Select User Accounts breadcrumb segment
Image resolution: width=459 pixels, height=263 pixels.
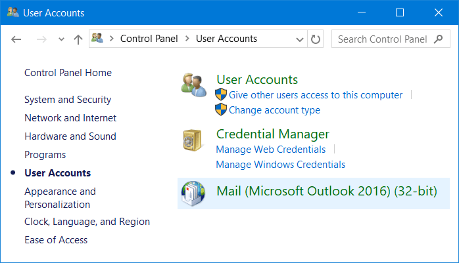[227, 39]
